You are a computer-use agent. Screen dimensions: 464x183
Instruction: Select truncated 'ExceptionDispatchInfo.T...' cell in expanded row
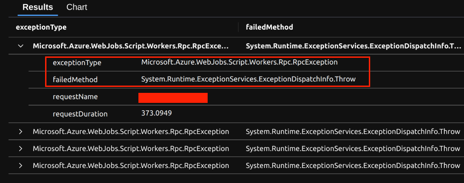click(354, 46)
